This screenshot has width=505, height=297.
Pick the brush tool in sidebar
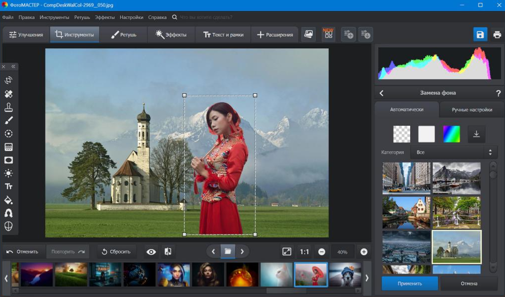(8, 120)
